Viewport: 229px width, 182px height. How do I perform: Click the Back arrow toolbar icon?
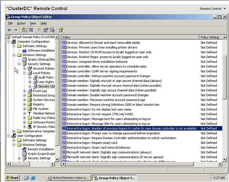click(9, 30)
